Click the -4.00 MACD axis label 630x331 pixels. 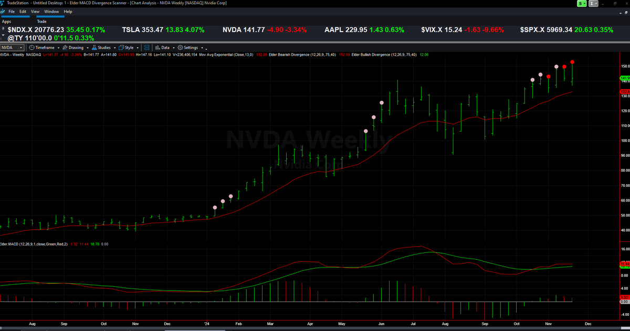coord(625,315)
